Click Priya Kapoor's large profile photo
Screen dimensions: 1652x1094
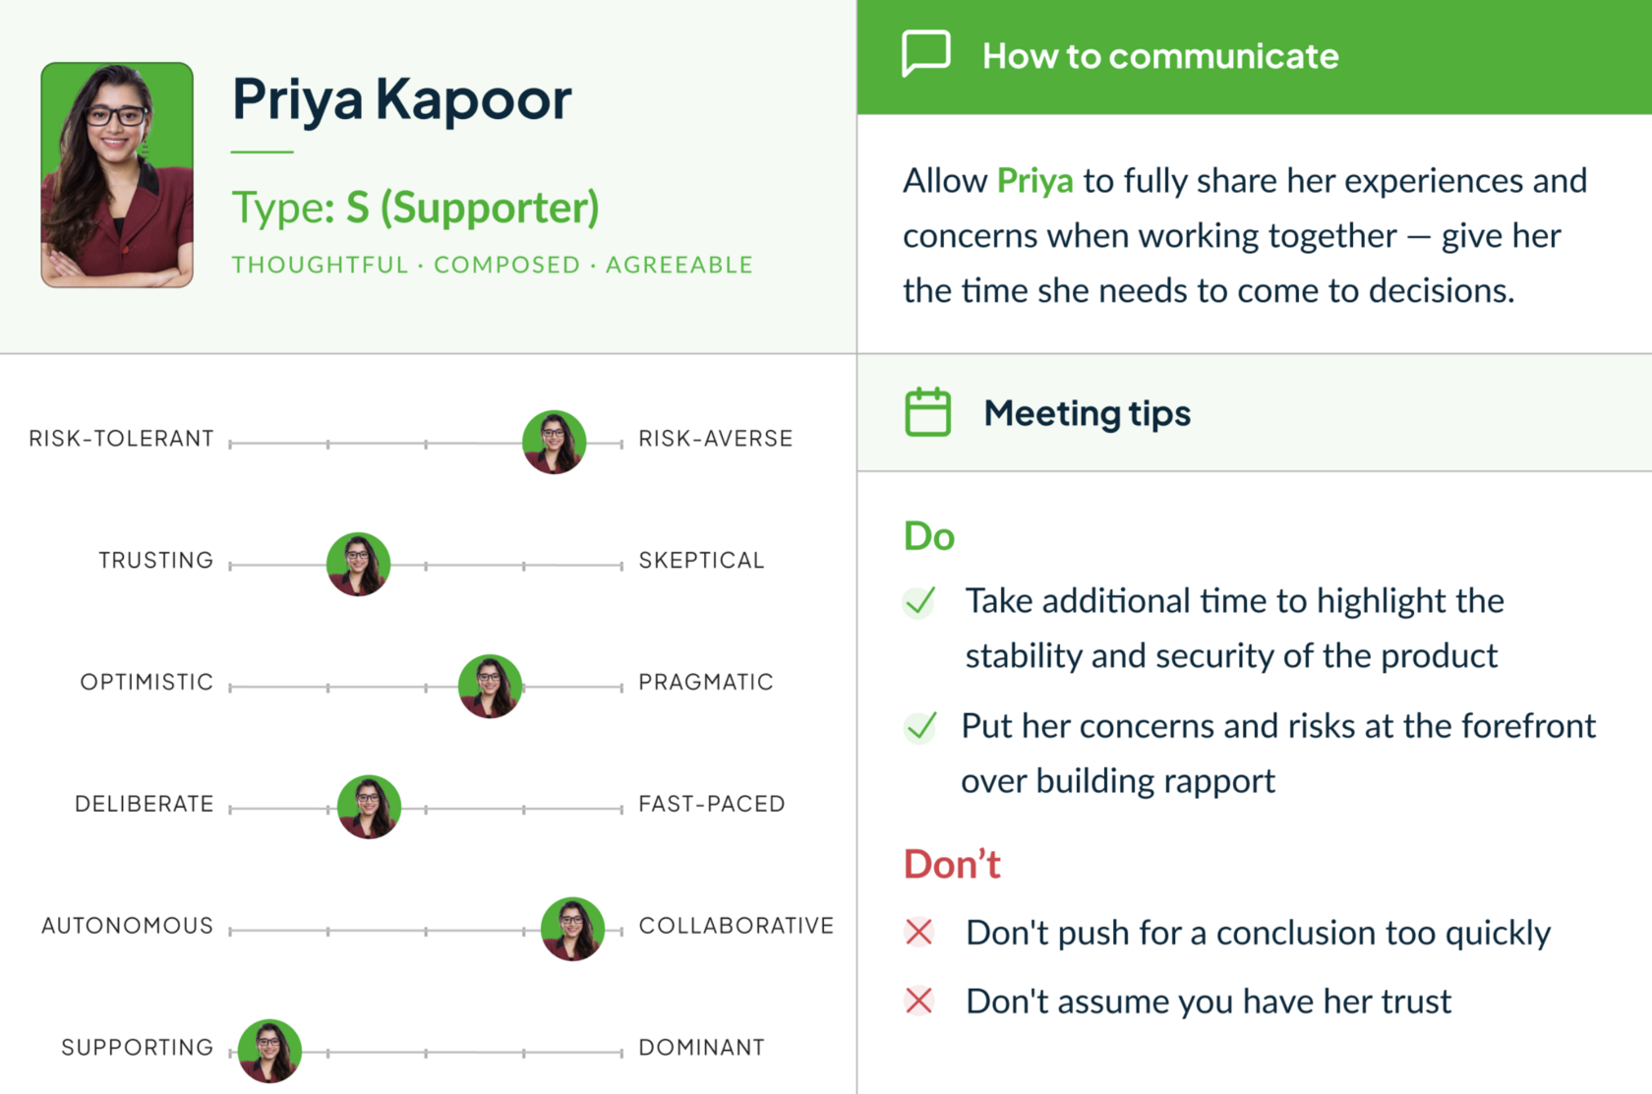(x=117, y=175)
